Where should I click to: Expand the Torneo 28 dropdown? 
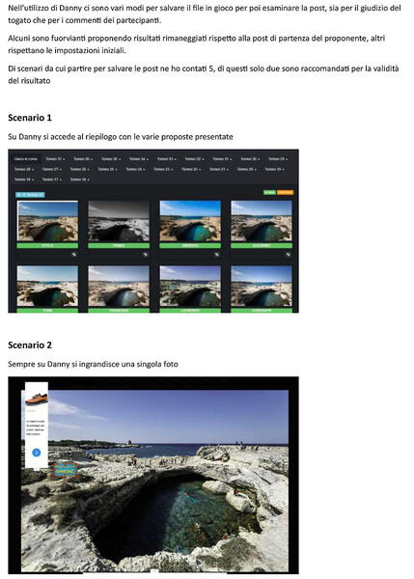point(24,169)
